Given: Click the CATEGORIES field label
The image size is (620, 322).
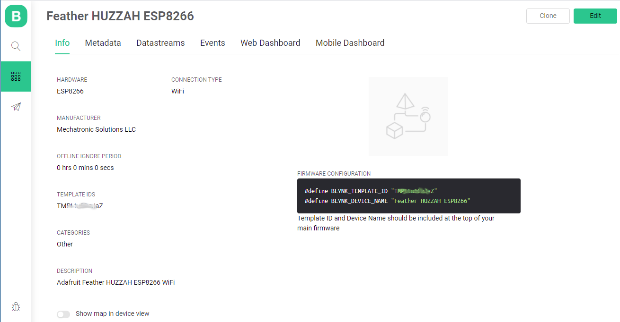Looking at the screenshot, I should click(73, 233).
